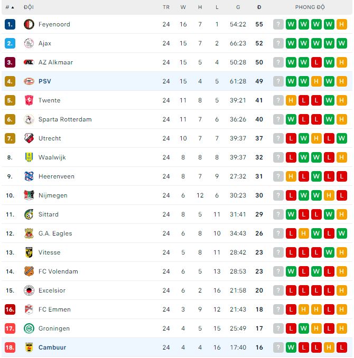The width and height of the screenshot is (354, 358).
Task: Click Excelsior's first red L form badge
Action: coord(303,290)
